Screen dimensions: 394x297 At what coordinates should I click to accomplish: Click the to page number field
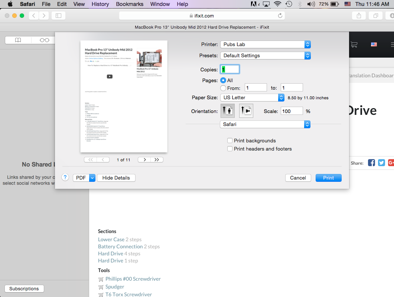(292, 88)
